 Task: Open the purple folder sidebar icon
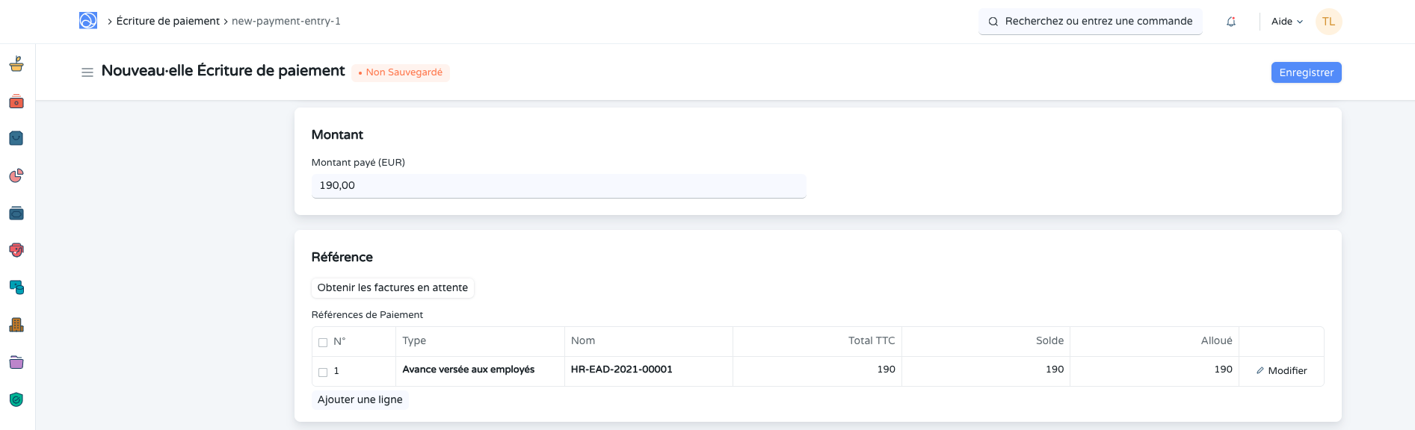tap(16, 363)
